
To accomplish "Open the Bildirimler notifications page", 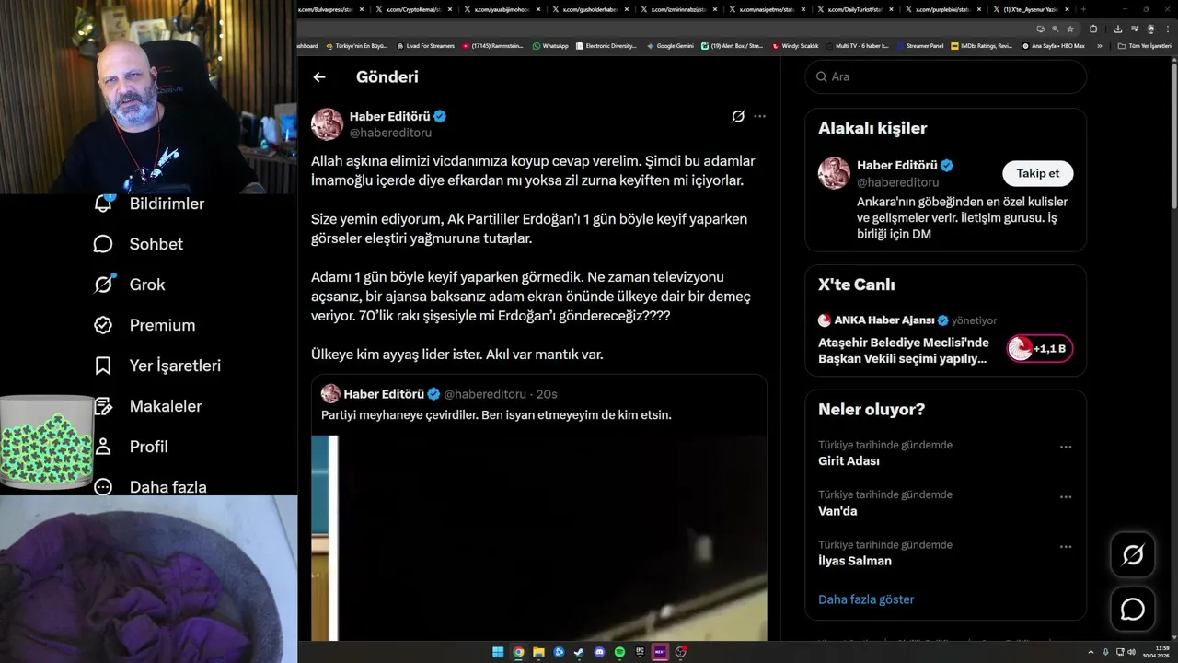I will pos(150,204).
